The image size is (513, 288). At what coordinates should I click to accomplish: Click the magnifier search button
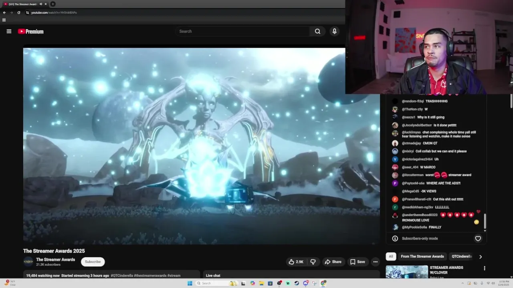tap(317, 31)
